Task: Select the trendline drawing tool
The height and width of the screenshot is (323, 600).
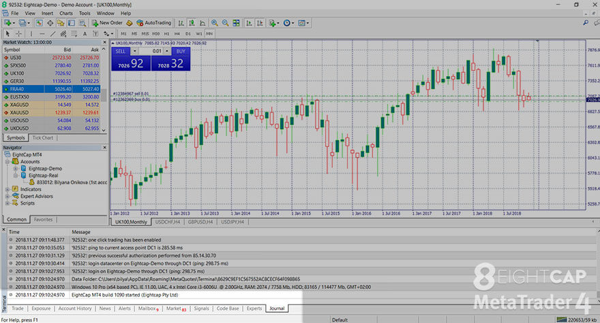Action: coord(52,33)
